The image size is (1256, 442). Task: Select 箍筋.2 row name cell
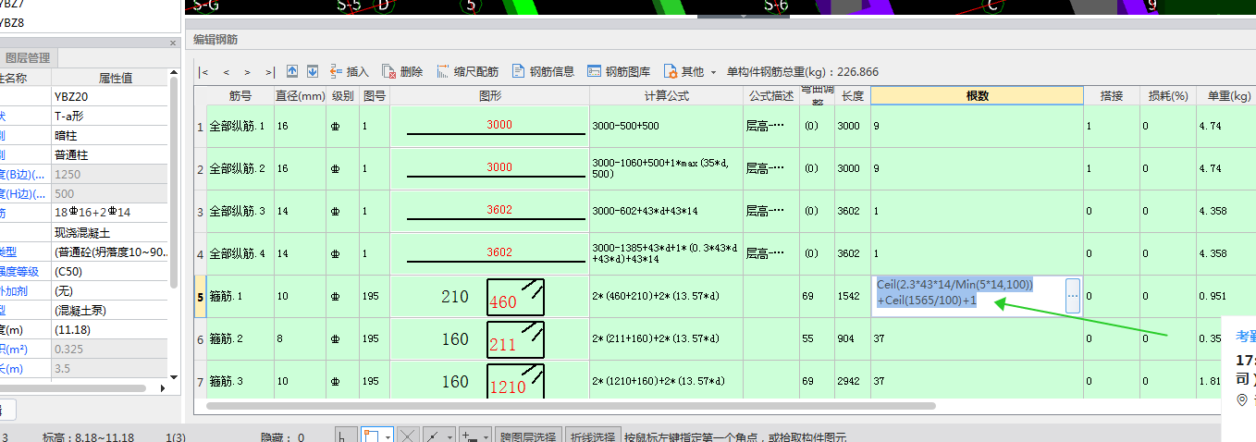coord(240,339)
